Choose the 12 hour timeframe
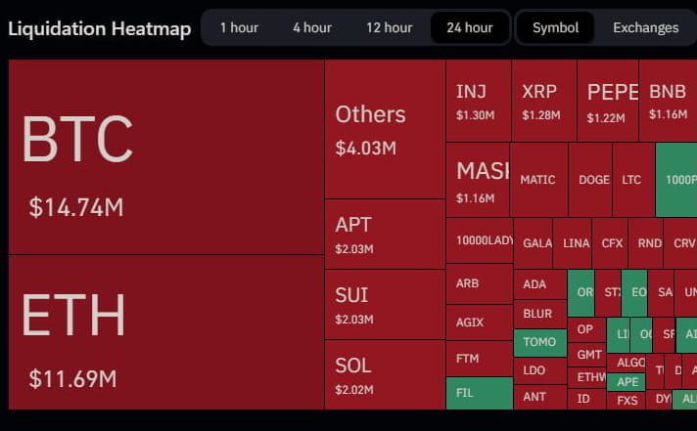 (389, 27)
